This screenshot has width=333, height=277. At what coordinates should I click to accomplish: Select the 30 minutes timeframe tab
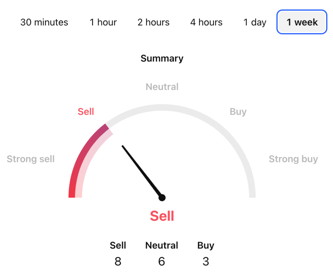pos(44,22)
